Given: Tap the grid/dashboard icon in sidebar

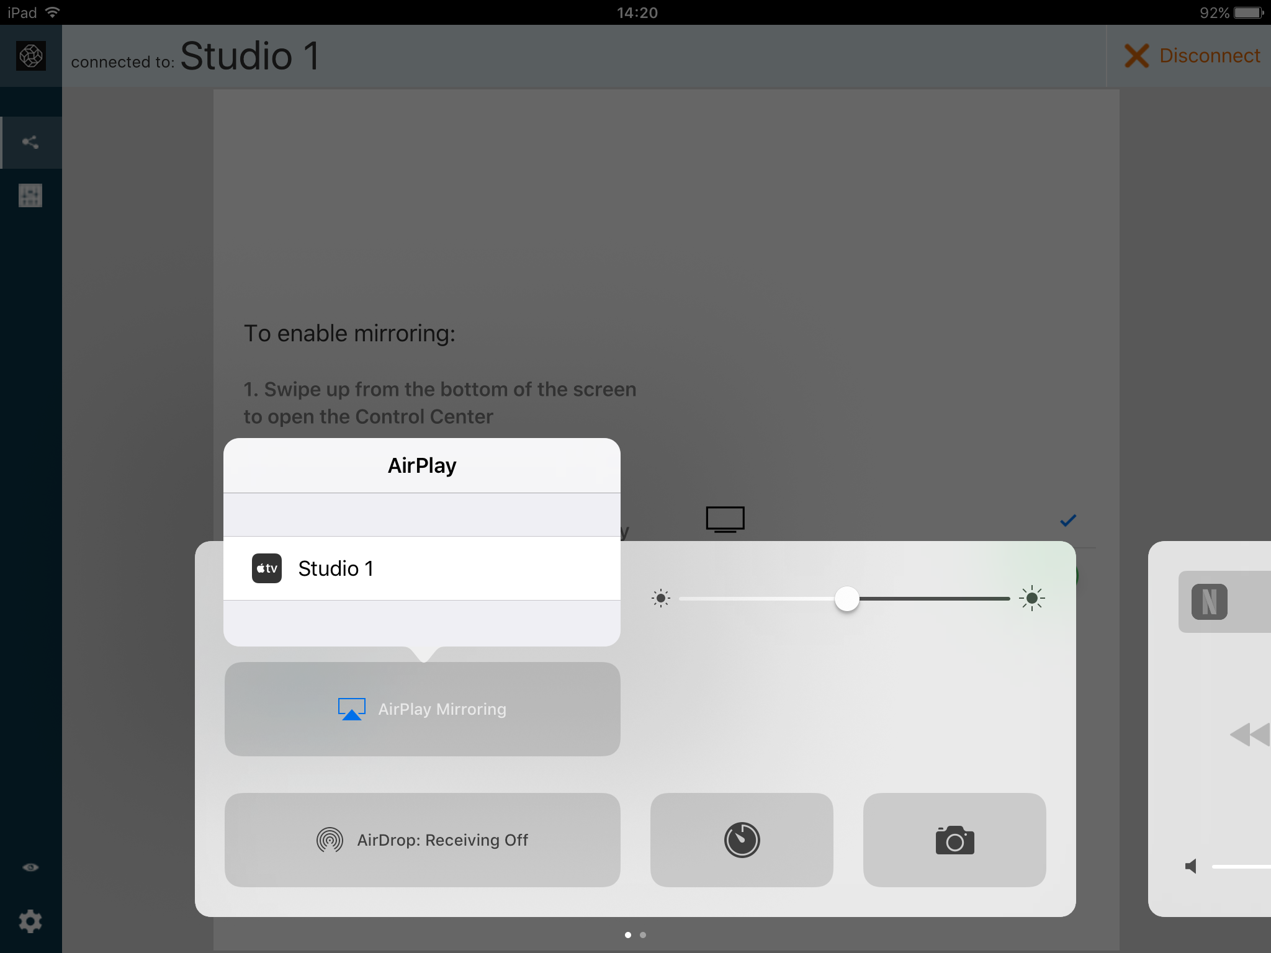Looking at the screenshot, I should coord(29,195).
